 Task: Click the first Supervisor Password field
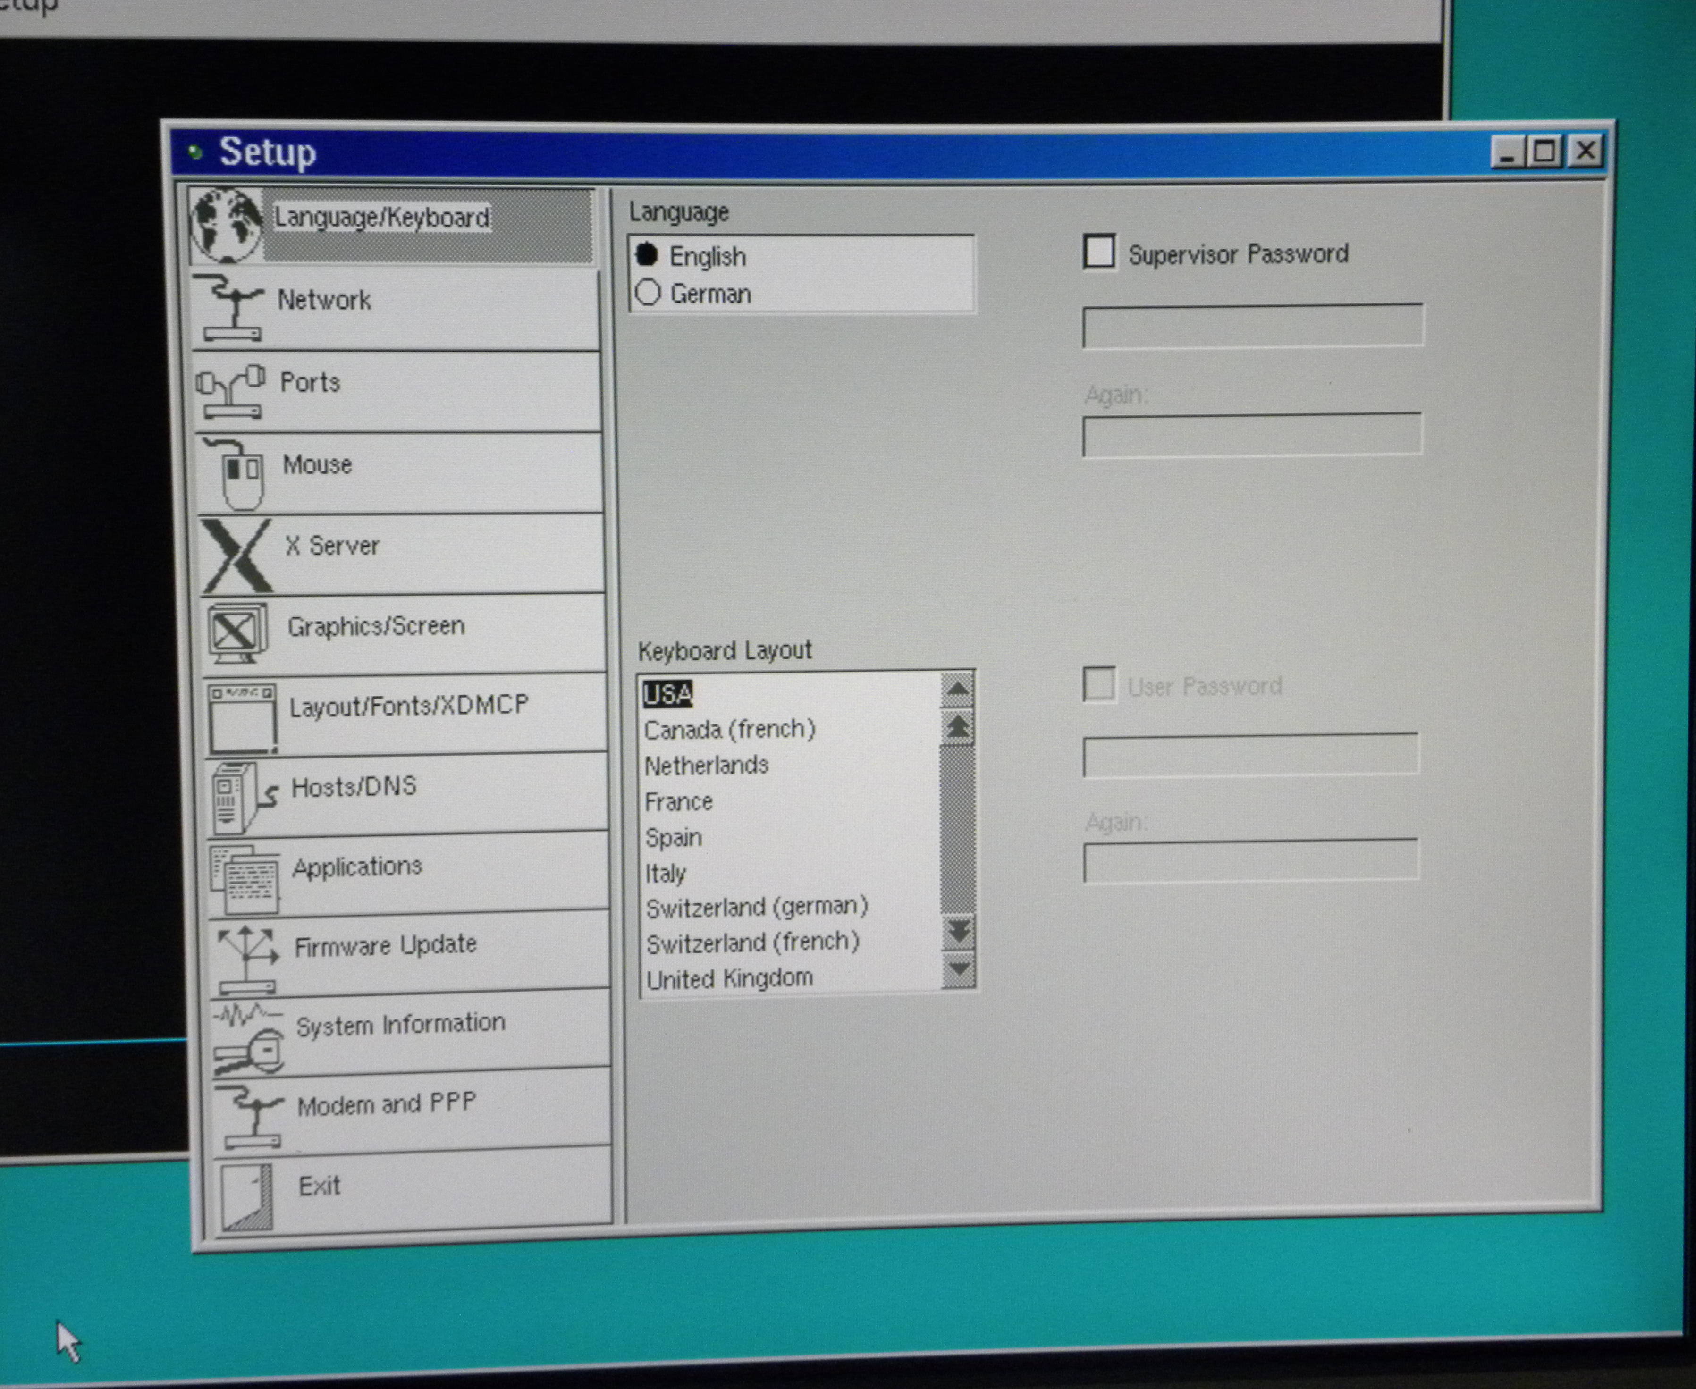1252,326
